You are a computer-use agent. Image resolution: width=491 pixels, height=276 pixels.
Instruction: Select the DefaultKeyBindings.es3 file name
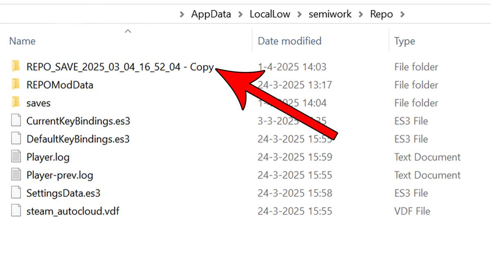click(x=78, y=139)
